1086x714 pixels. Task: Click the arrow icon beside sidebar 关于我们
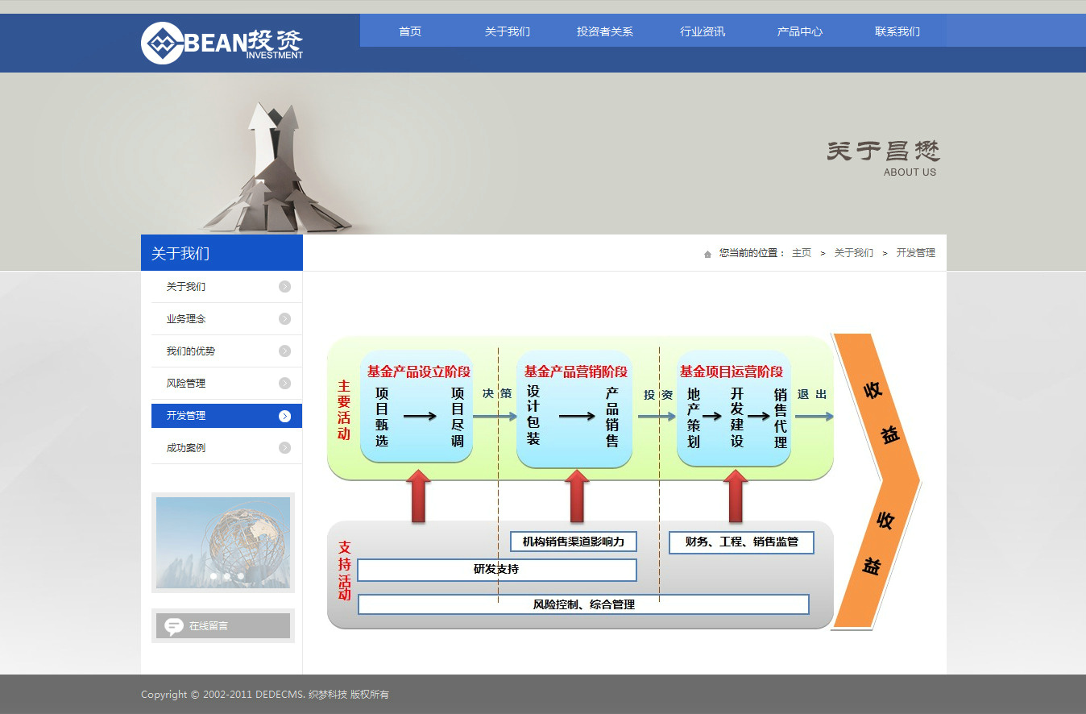tap(284, 287)
